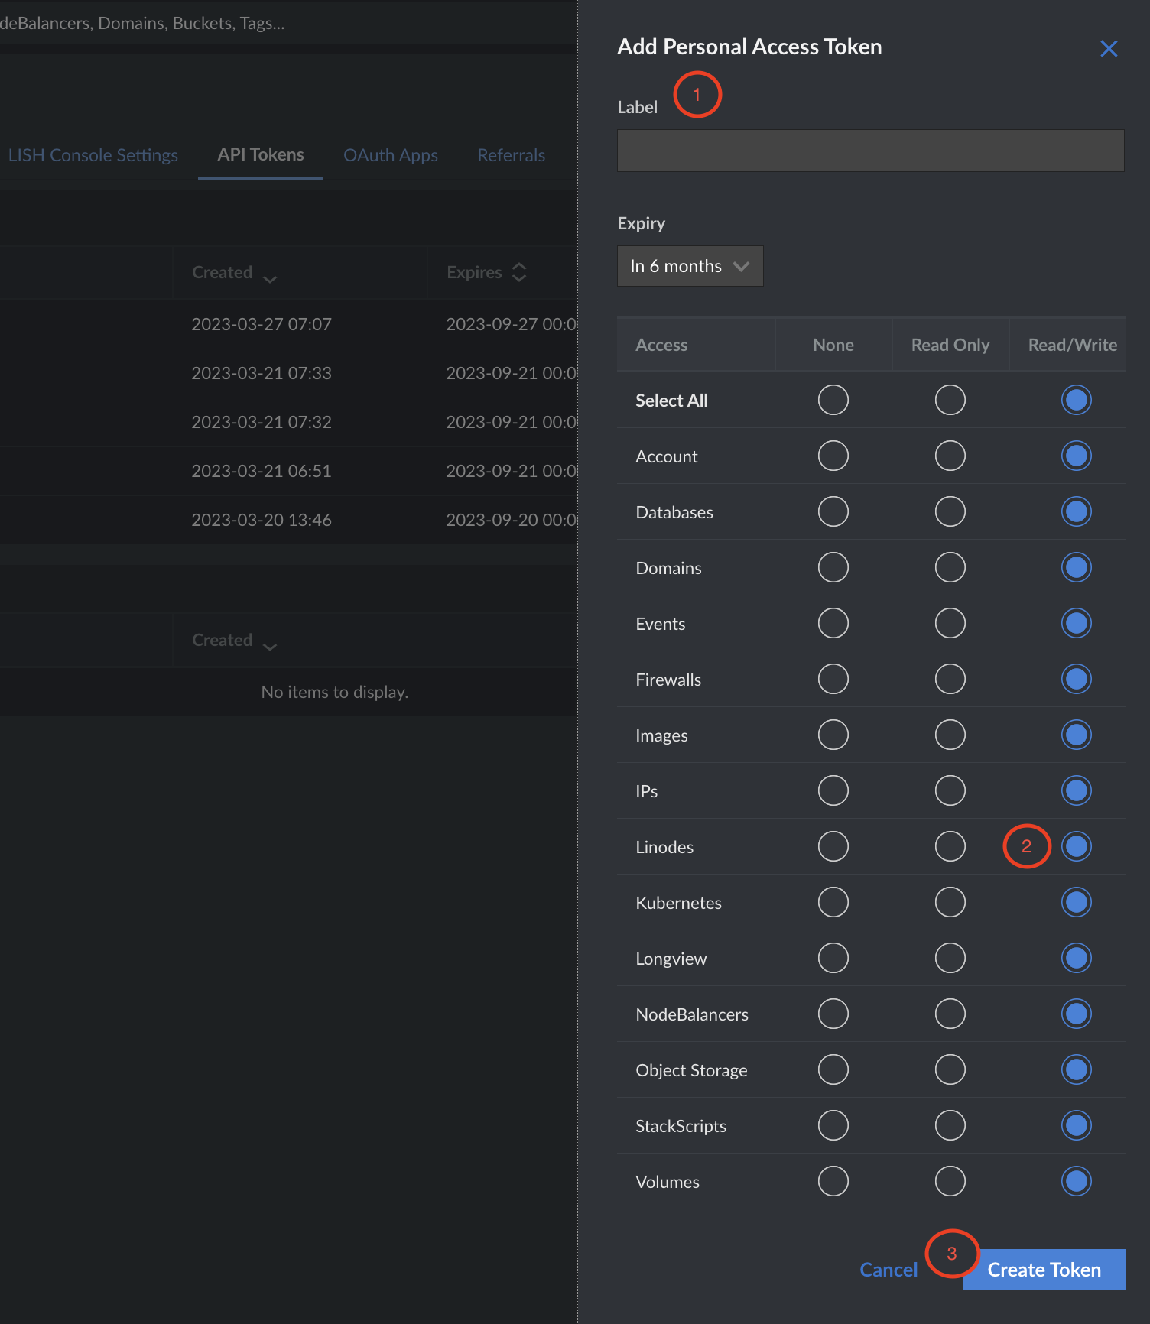Image resolution: width=1150 pixels, height=1324 pixels.
Task: Set NodeBalancers access to Read/Write
Action: (1076, 1014)
